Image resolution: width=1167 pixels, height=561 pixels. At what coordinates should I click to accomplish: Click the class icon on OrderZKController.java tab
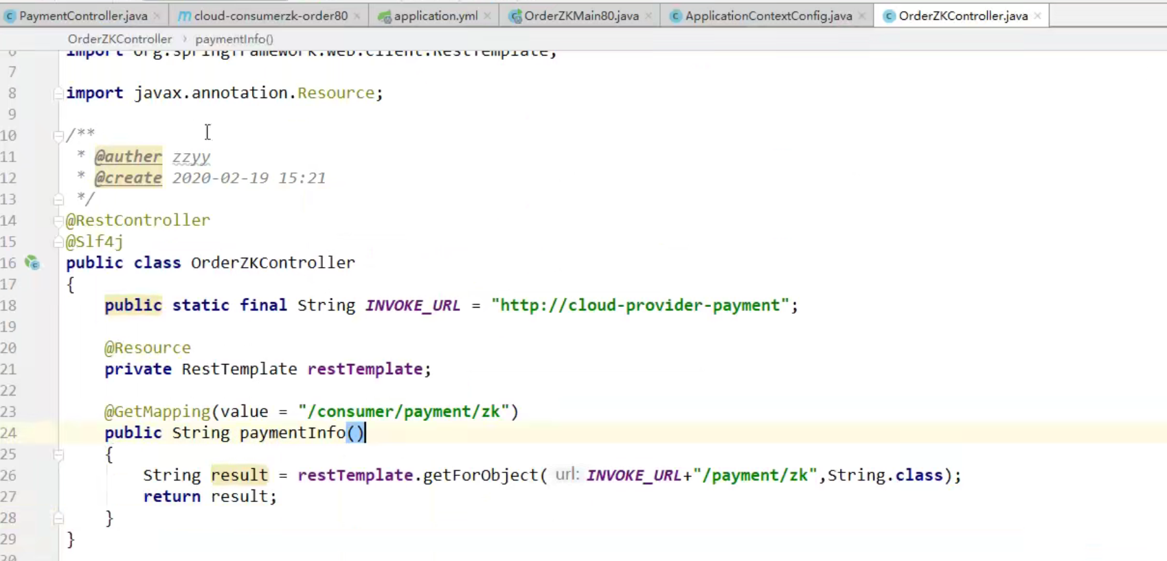(889, 16)
